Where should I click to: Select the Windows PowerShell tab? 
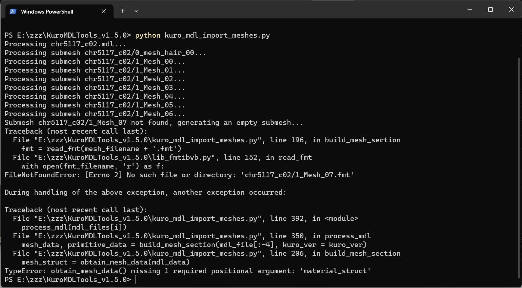pyautogui.click(x=47, y=11)
